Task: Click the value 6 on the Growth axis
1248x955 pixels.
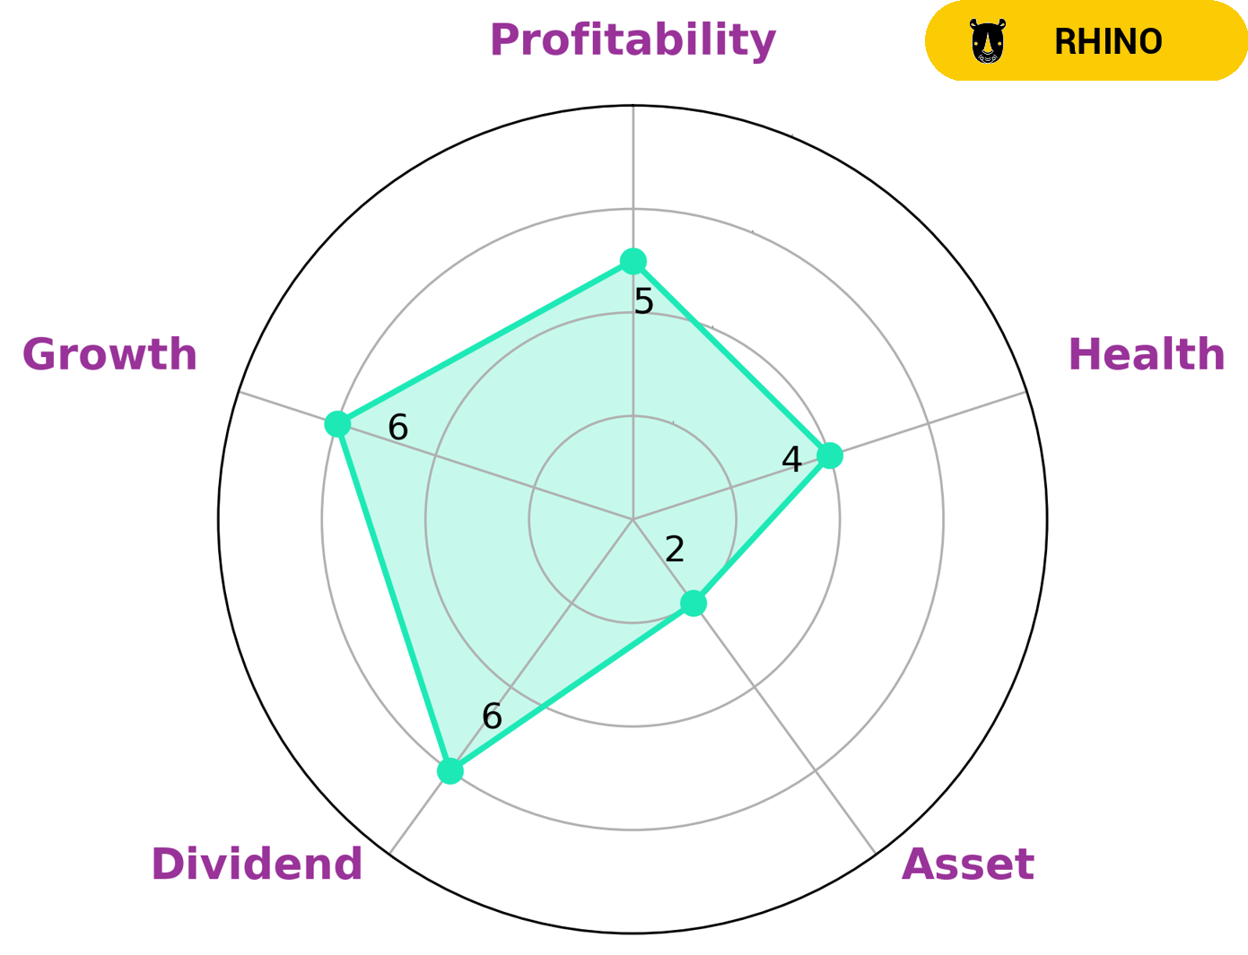Action: pyautogui.click(x=397, y=428)
